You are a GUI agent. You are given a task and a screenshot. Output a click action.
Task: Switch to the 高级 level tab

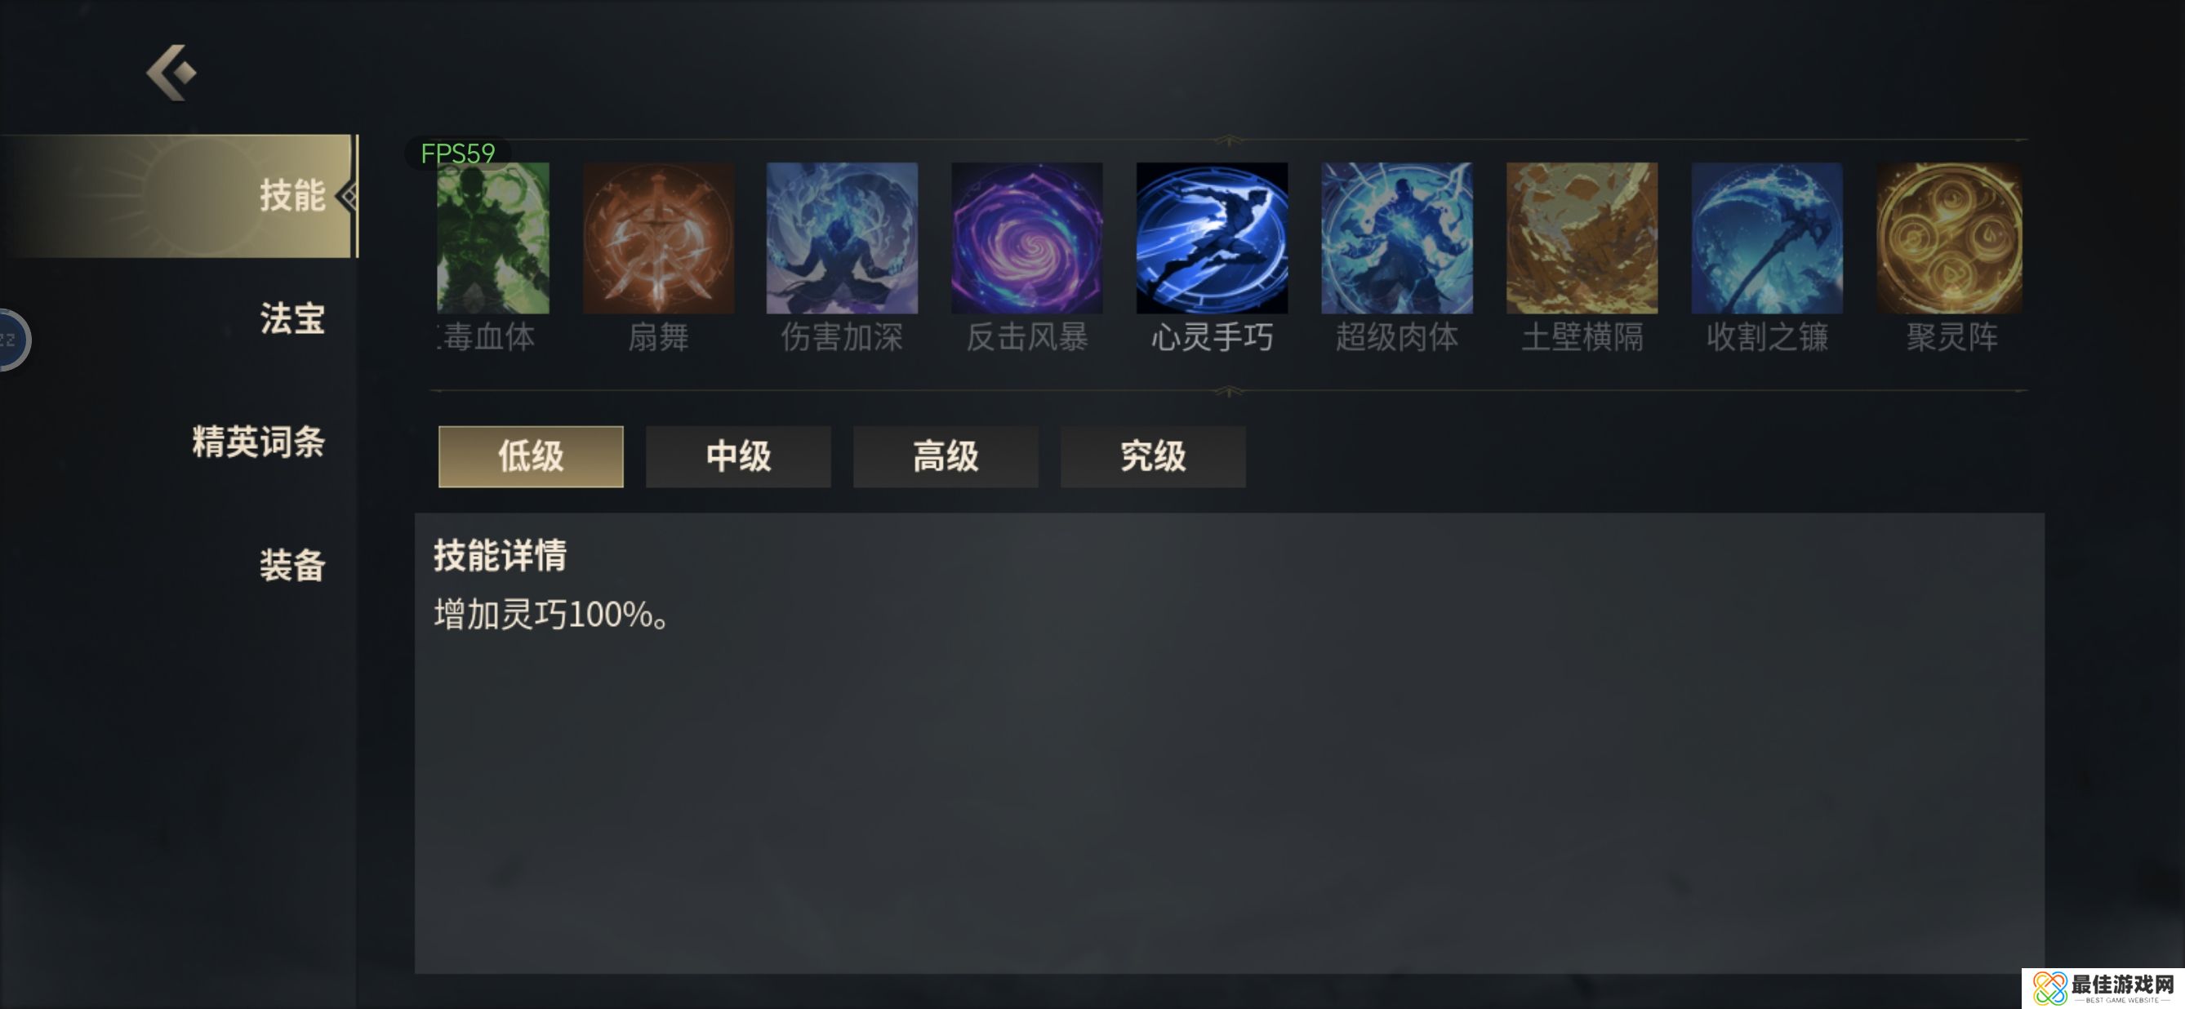946,457
